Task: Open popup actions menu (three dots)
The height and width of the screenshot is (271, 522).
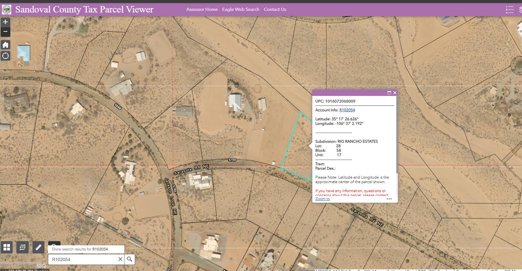Action: [x=389, y=199]
